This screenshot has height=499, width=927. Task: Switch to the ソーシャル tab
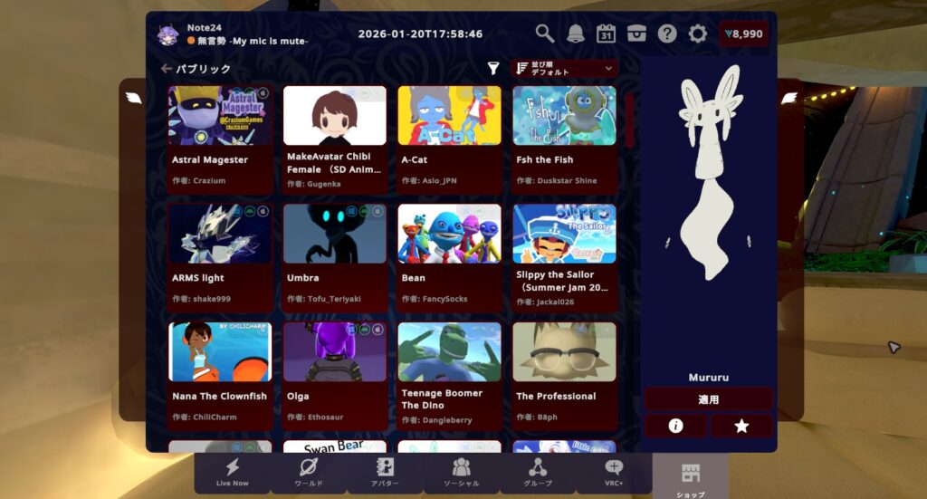coord(461,473)
